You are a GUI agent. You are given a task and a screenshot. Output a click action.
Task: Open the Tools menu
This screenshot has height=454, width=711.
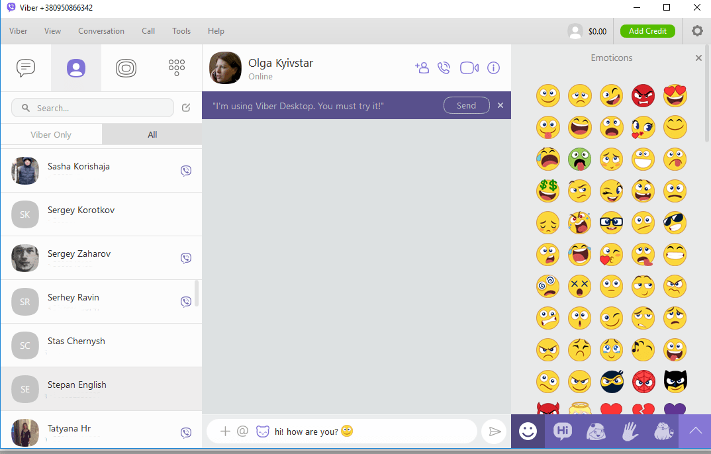(x=181, y=31)
